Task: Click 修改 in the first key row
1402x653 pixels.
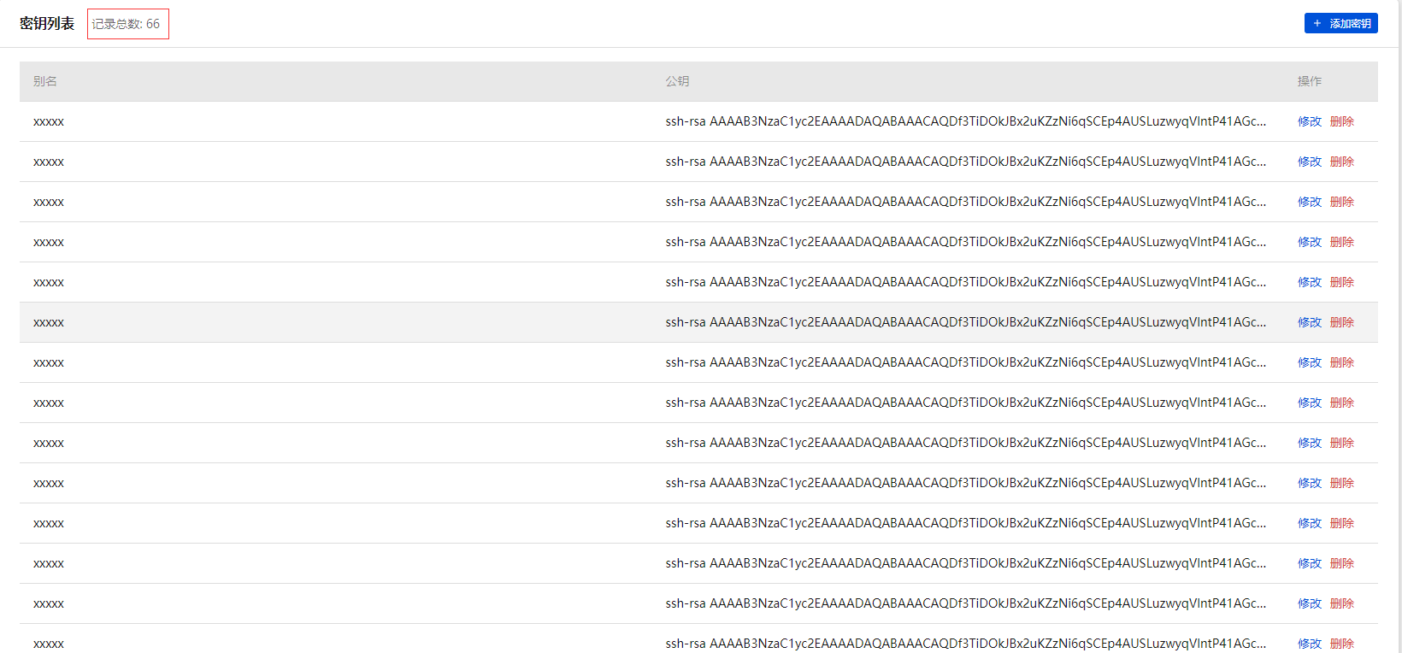Action: click(x=1309, y=121)
